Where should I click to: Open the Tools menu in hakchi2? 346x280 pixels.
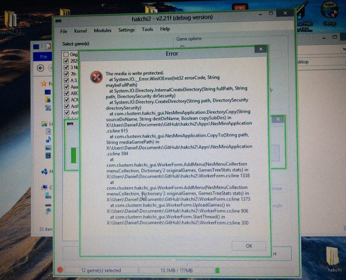pos(147,29)
